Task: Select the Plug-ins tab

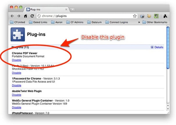Action: point(46,10)
